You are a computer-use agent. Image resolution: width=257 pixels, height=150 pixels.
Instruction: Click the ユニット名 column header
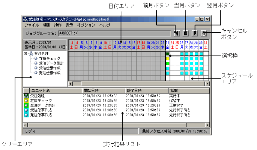(x=56, y=90)
